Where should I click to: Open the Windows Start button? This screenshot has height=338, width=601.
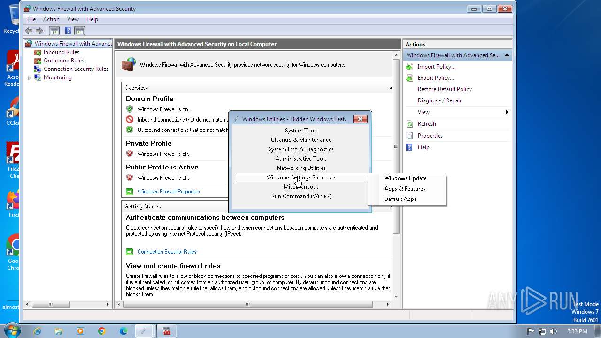pos(12,330)
